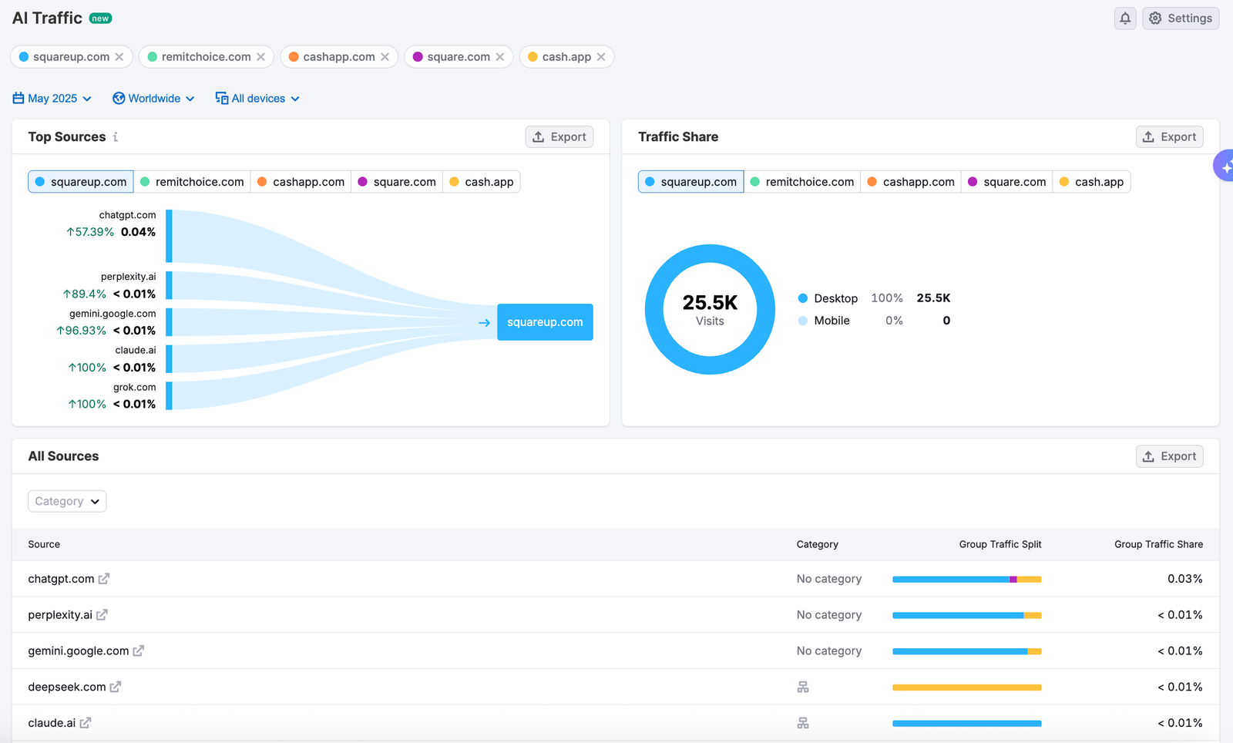Select square.com tab in Top Sources
The image size is (1233, 743).
(x=397, y=182)
